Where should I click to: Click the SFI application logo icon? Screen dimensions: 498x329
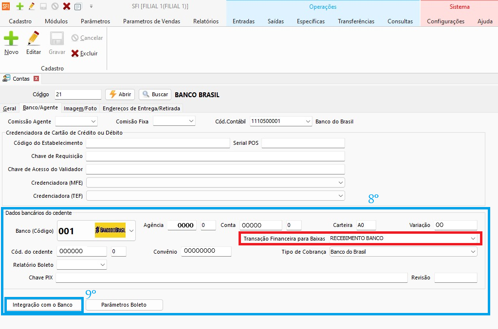pos(6,6)
